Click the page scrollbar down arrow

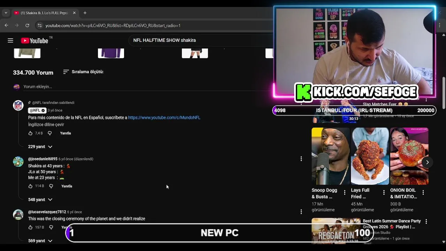[444, 242]
